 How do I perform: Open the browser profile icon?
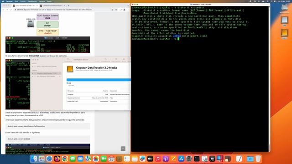click(124, 10)
